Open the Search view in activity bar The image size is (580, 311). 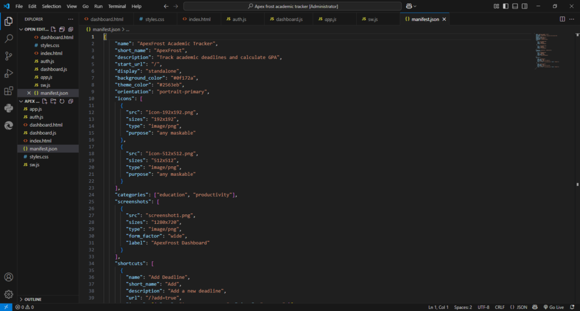(x=8, y=38)
